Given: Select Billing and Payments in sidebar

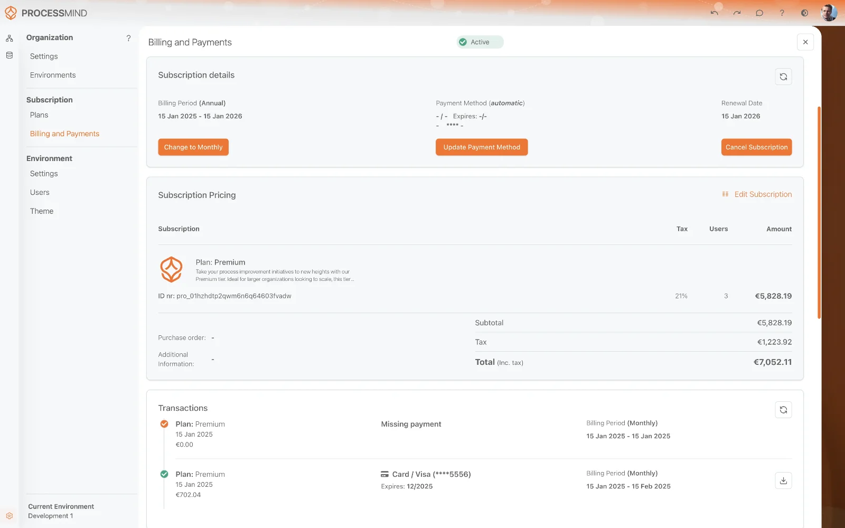Looking at the screenshot, I should coord(64,134).
